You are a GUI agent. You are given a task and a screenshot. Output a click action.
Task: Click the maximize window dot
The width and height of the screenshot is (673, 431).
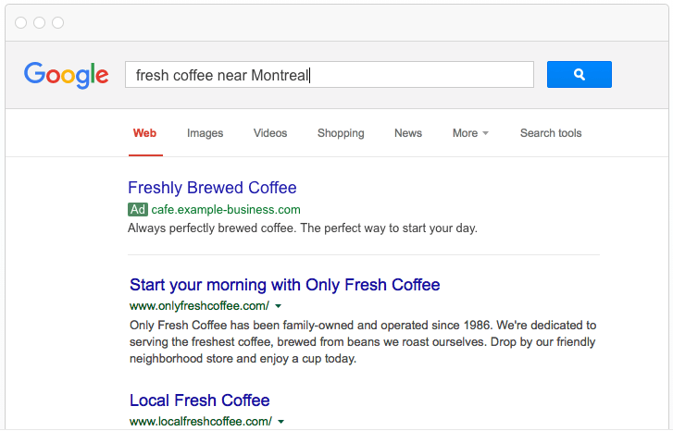click(x=58, y=22)
